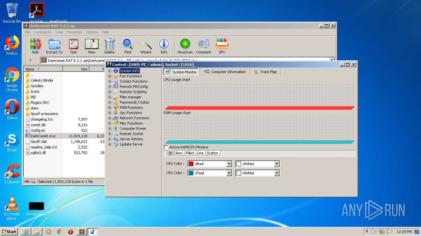Viewport: 421px width, 236px height.
Task: Click Internet Explorer icon in taskbar
Action: (x=26, y=232)
